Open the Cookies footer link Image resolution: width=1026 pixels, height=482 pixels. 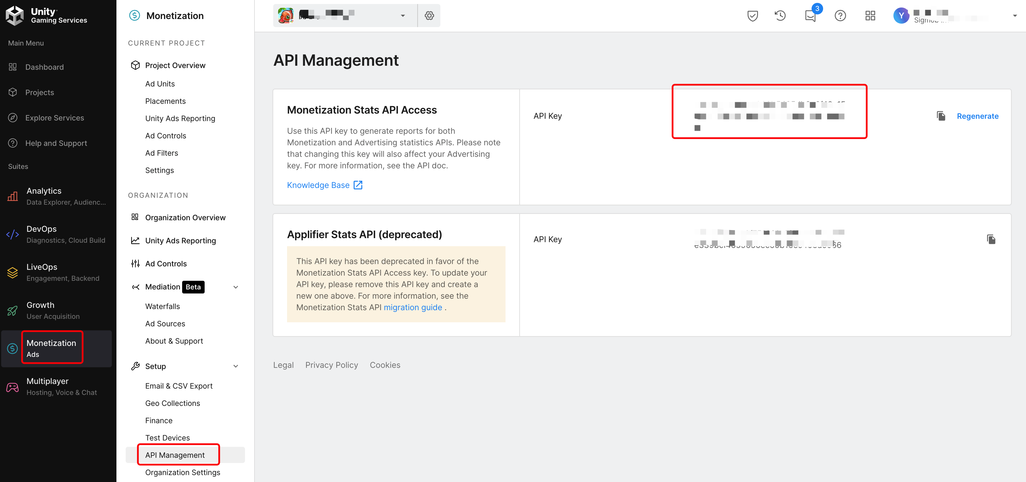click(x=385, y=365)
